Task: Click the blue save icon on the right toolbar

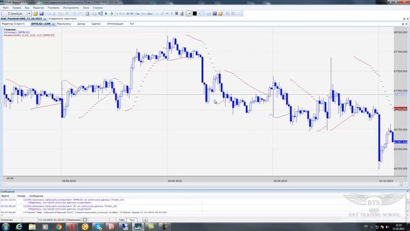Action: pos(215,13)
